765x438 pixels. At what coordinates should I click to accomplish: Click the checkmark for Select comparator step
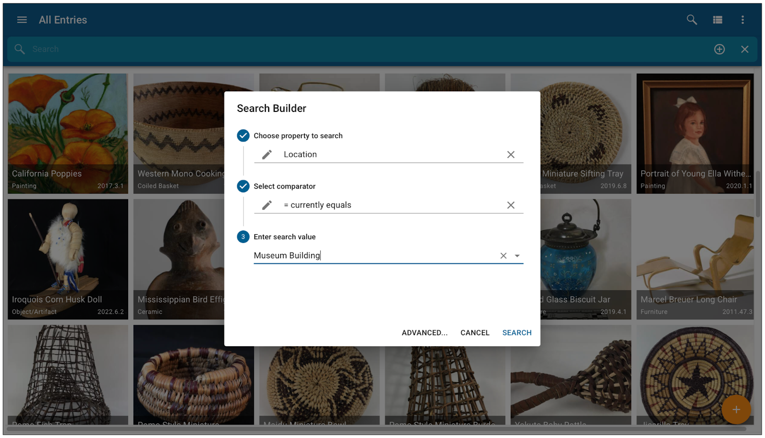point(243,186)
